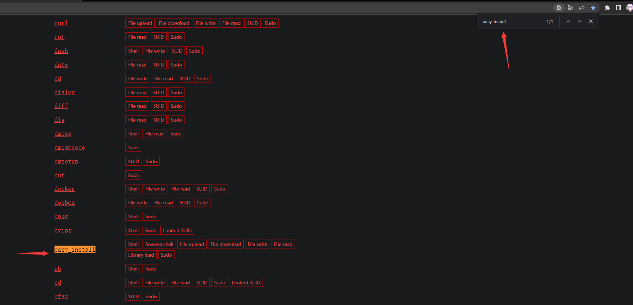Click the profile avatar picture

pyautogui.click(x=630, y=8)
